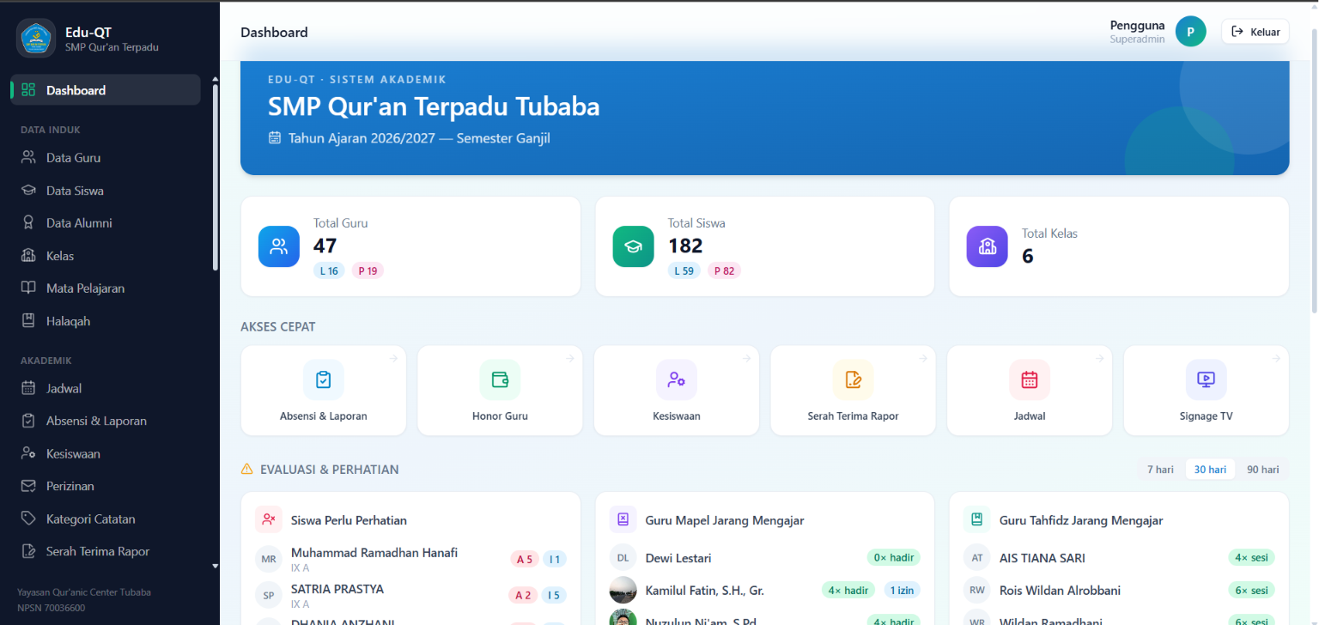Click the Edu-QT school logo

pyautogui.click(x=36, y=39)
